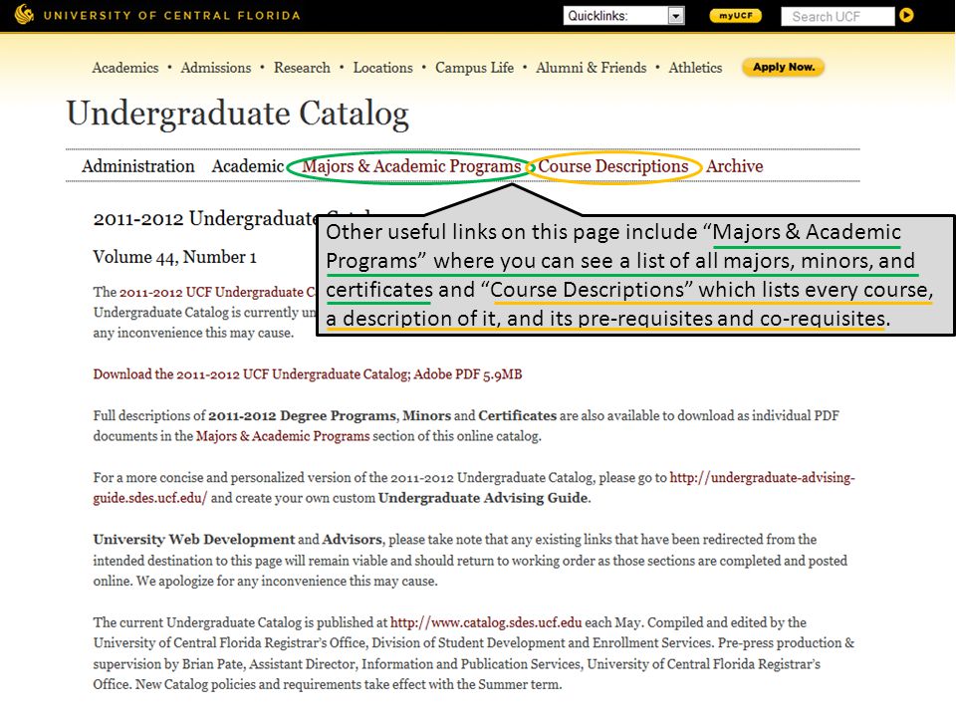The height and width of the screenshot is (717, 956).
Task: Open the Admissions navigation item
Action: point(216,68)
